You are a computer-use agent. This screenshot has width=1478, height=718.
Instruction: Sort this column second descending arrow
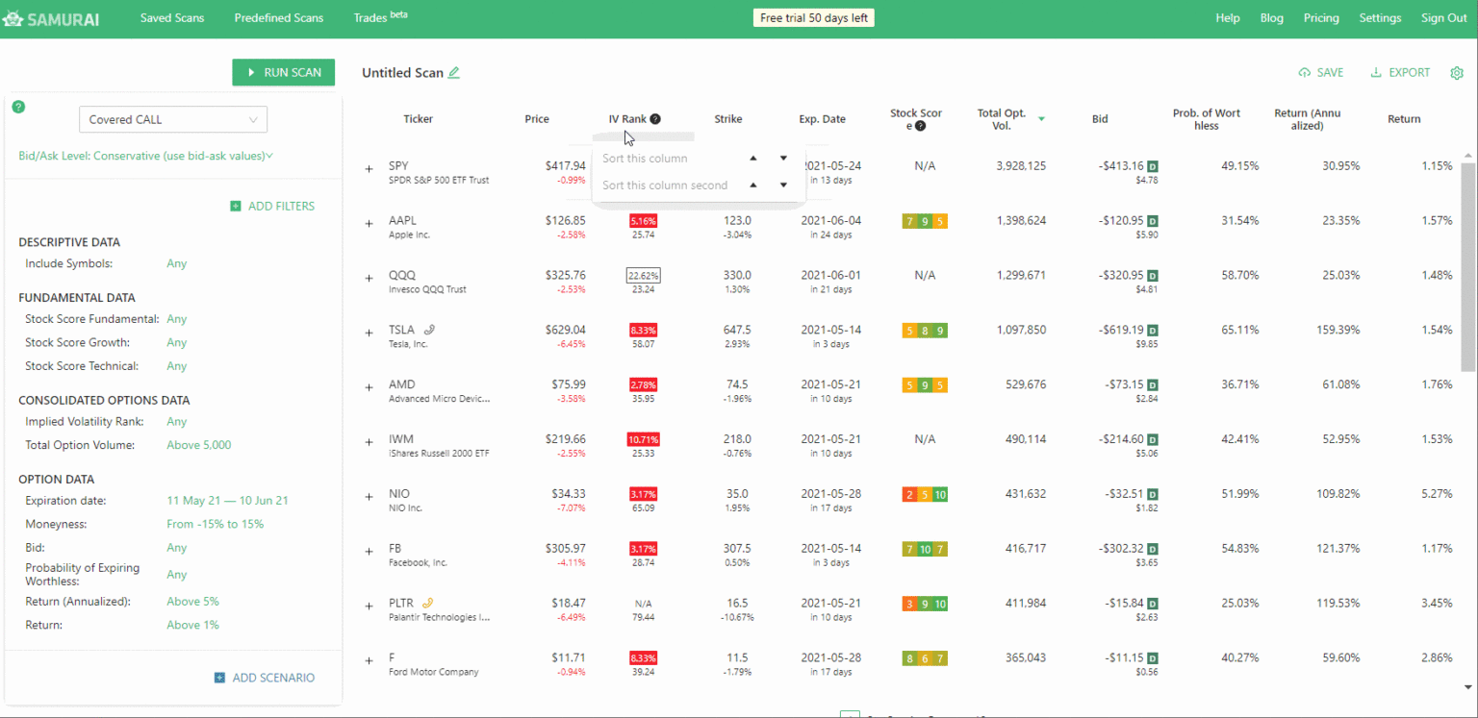tap(783, 185)
